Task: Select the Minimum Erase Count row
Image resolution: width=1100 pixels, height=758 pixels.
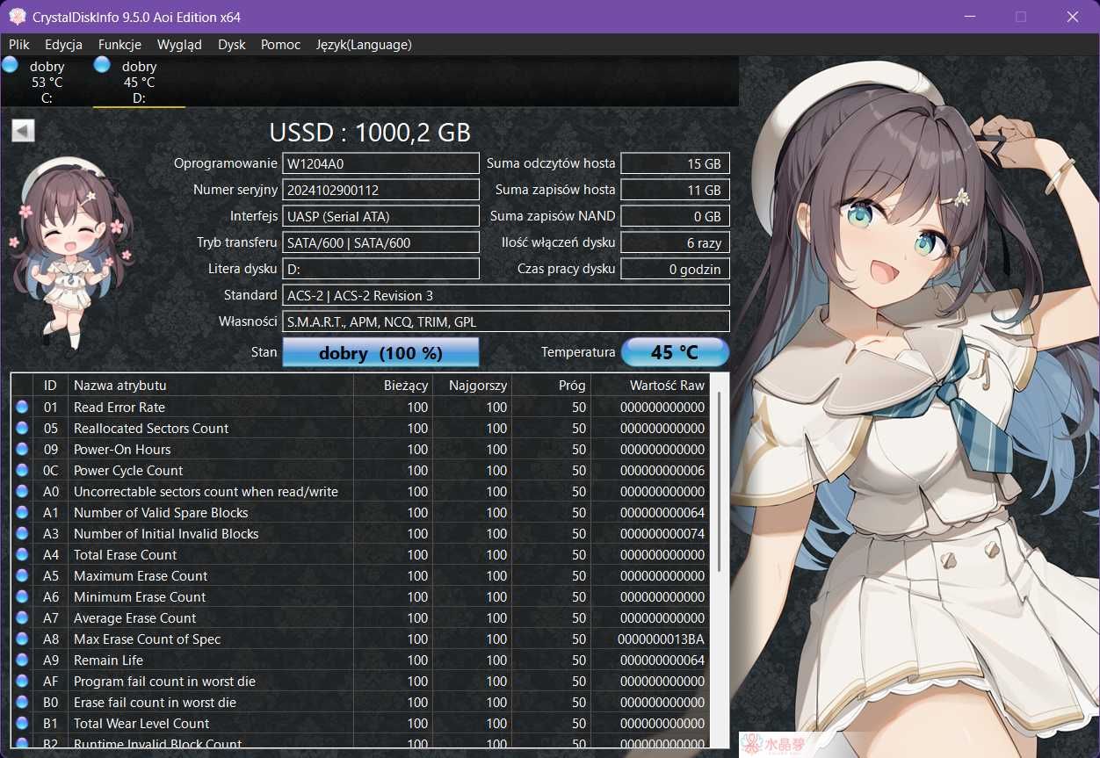Action: (360, 596)
